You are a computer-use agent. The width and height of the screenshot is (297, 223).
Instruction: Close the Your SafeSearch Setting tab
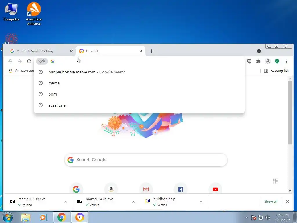[x=71, y=51]
